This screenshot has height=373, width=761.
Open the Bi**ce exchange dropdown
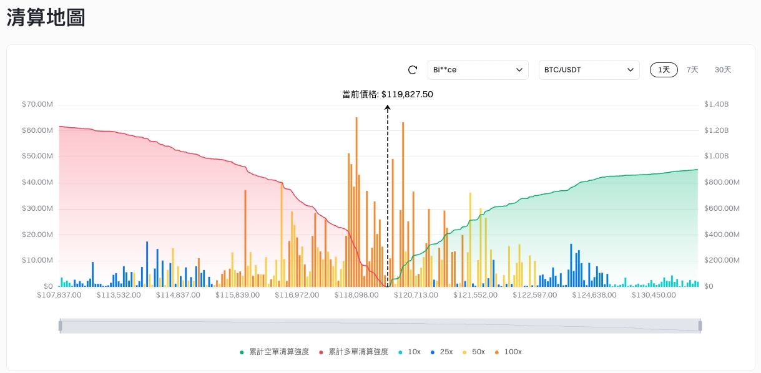tap(478, 70)
